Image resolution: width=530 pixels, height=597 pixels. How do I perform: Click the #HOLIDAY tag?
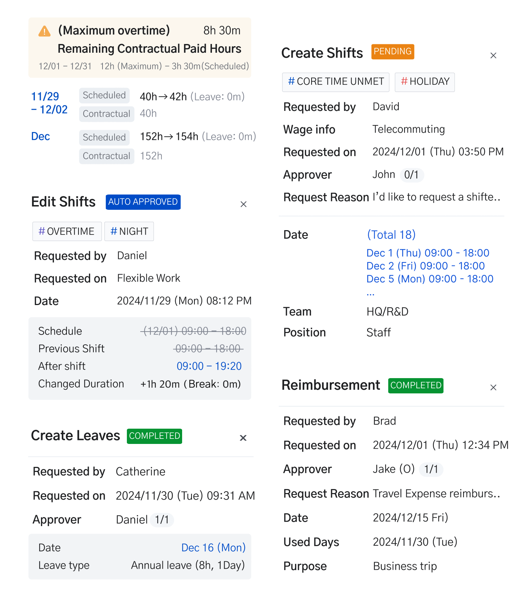pos(425,82)
